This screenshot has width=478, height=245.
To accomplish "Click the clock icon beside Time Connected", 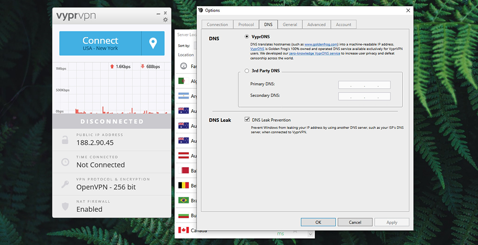I will pyautogui.click(x=65, y=162).
